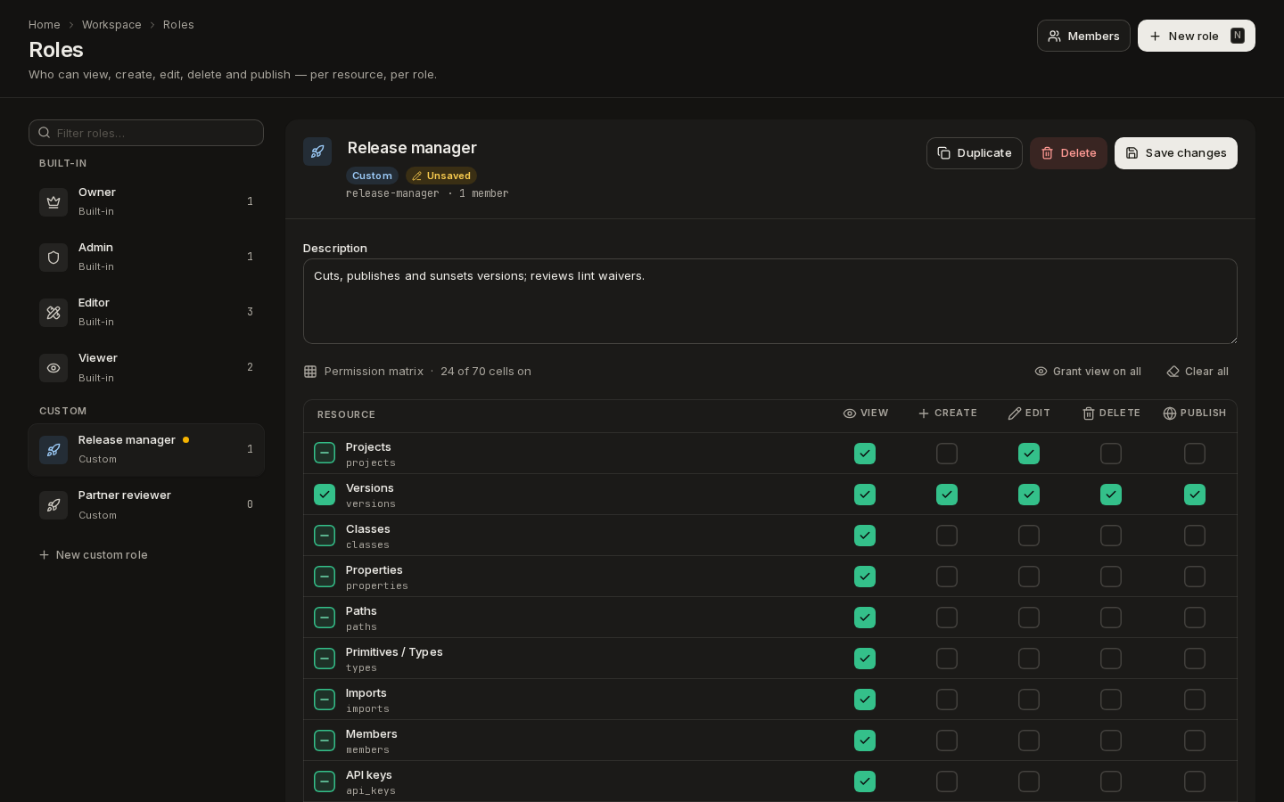1284x802 pixels.
Task: Click the Permission matrix grid icon
Action: (310, 372)
